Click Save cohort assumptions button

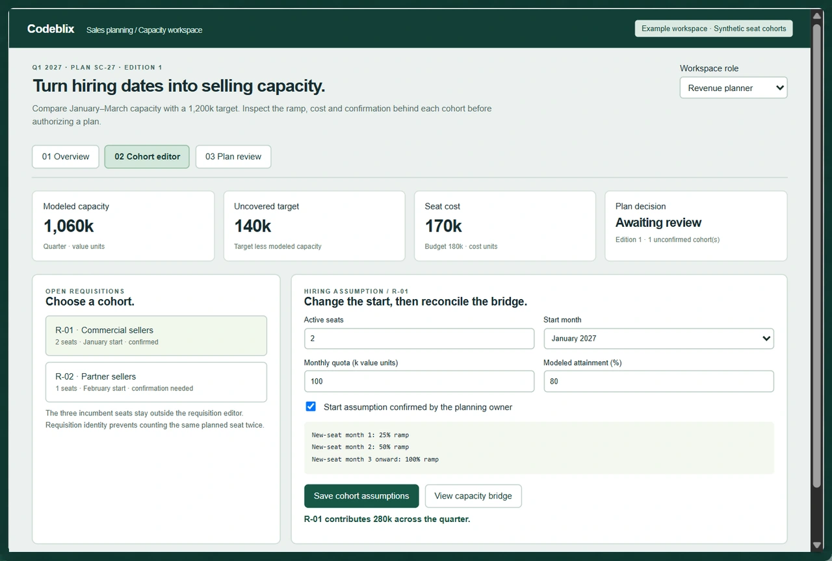click(361, 496)
